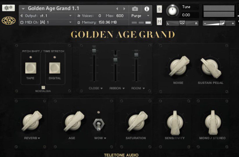239x157 pixels.
Task: Click the Voices icon
Action: (x=79, y=16)
